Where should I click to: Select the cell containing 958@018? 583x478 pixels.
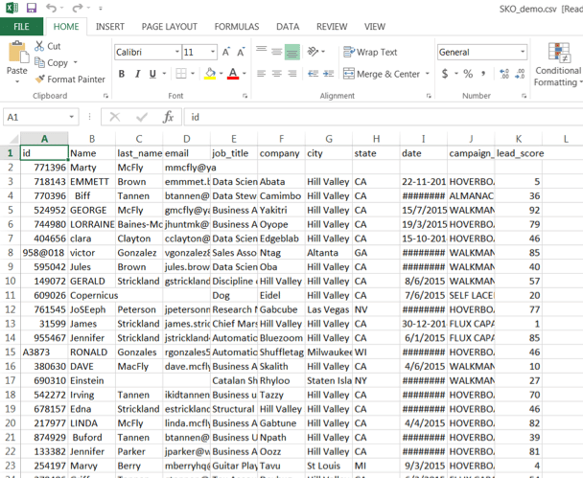click(44, 253)
